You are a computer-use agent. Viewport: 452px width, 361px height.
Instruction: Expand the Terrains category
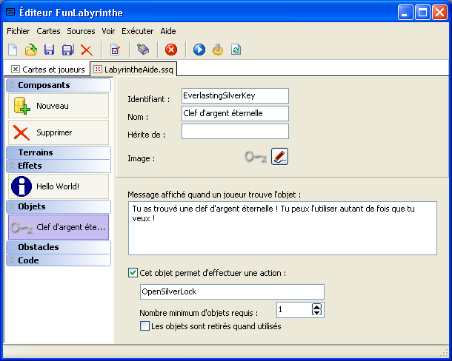pos(58,152)
